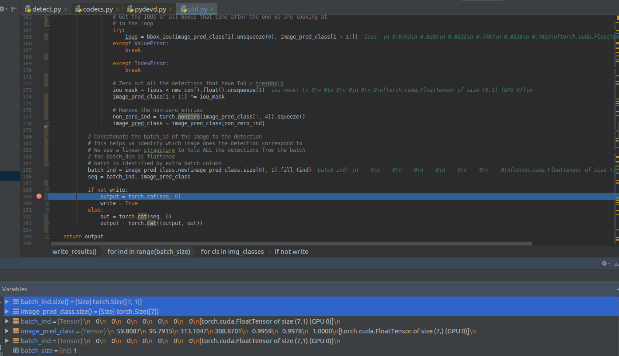Open the gear settings menu beside the tabs
This screenshot has width=619, height=356.
[4, 9]
